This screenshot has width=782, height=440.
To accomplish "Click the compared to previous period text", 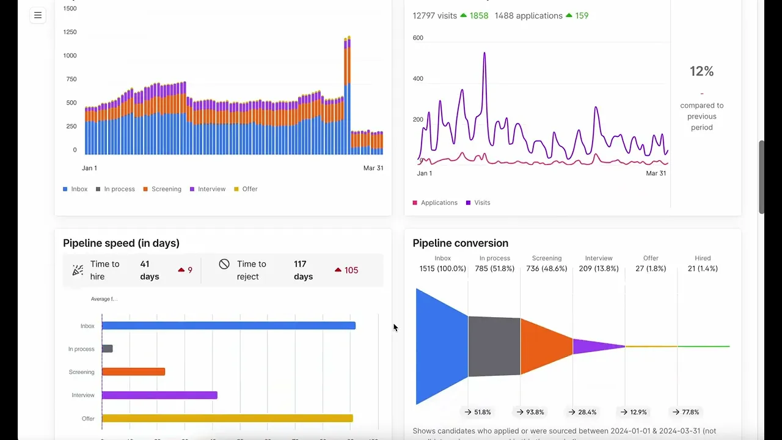I will pyautogui.click(x=702, y=116).
